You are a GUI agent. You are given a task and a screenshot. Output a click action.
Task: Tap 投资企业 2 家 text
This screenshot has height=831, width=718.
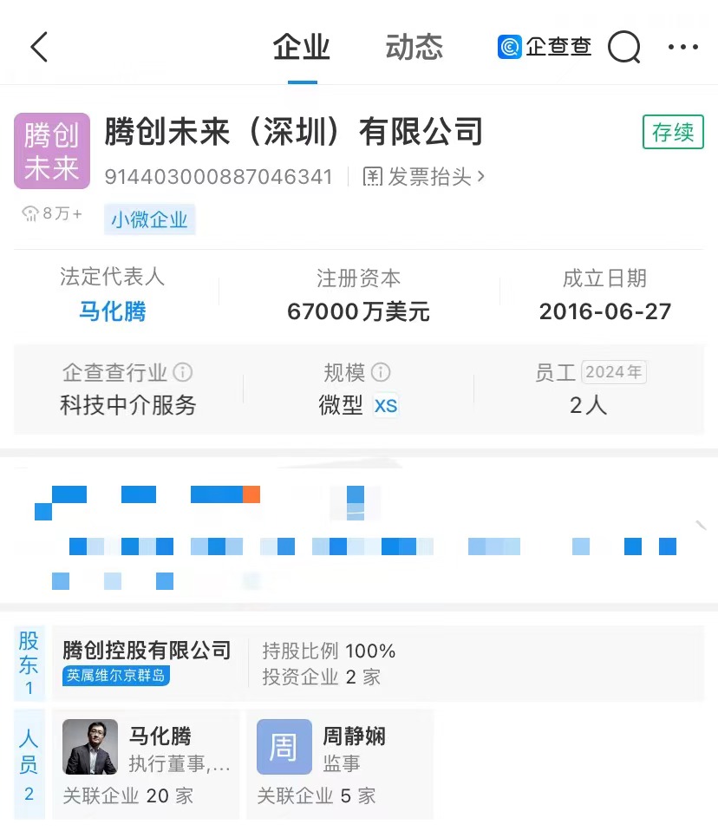[x=321, y=677]
